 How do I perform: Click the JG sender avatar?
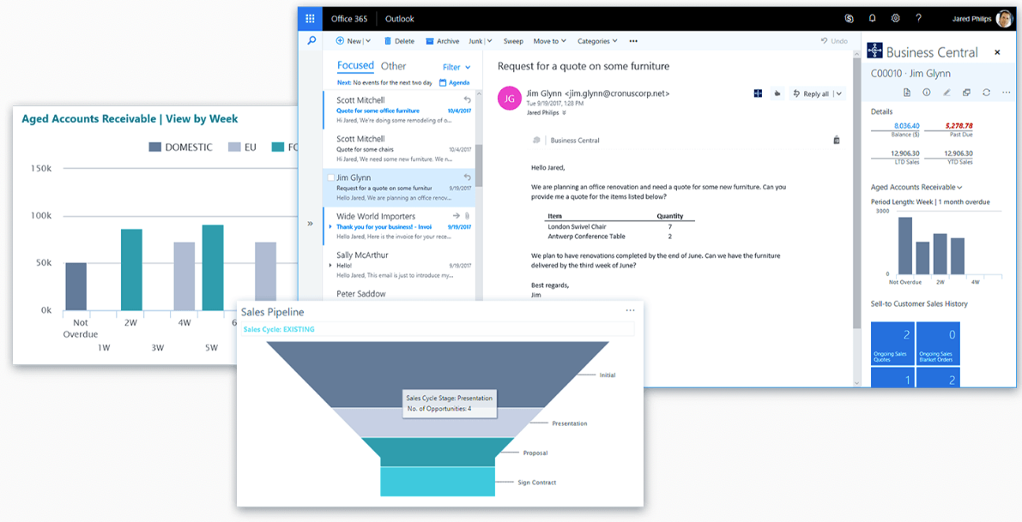click(509, 98)
